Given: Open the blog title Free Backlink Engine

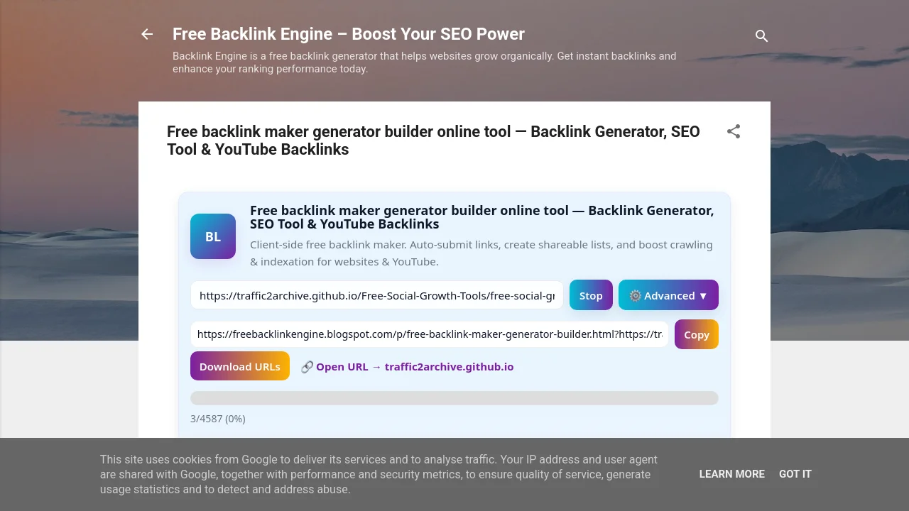Looking at the screenshot, I should [x=349, y=34].
